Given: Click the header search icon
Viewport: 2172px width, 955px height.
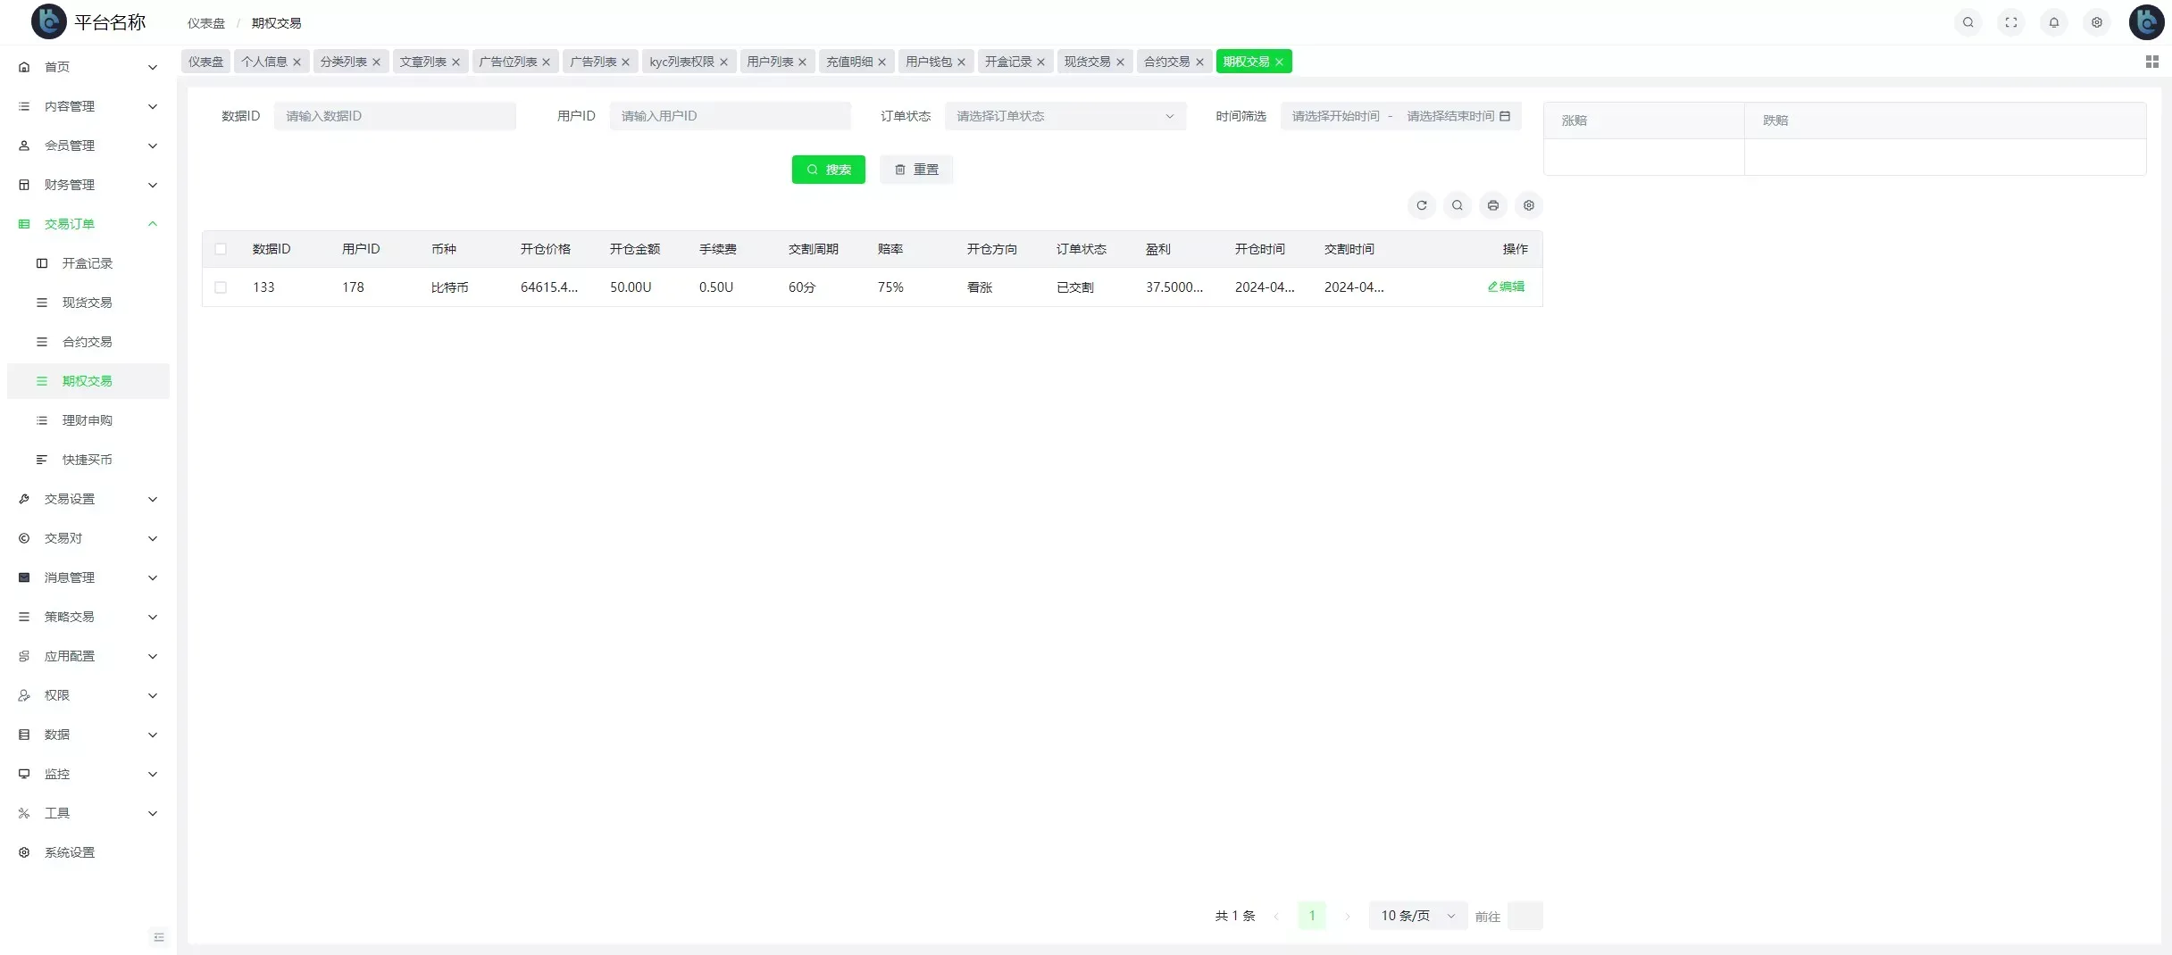Looking at the screenshot, I should pos(1967,22).
